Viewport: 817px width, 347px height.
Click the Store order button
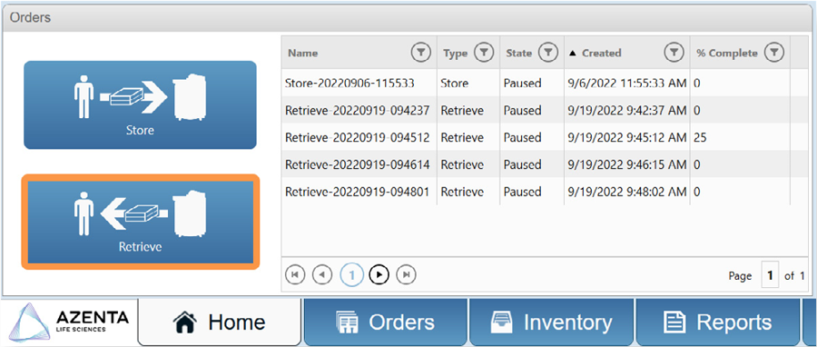point(140,104)
